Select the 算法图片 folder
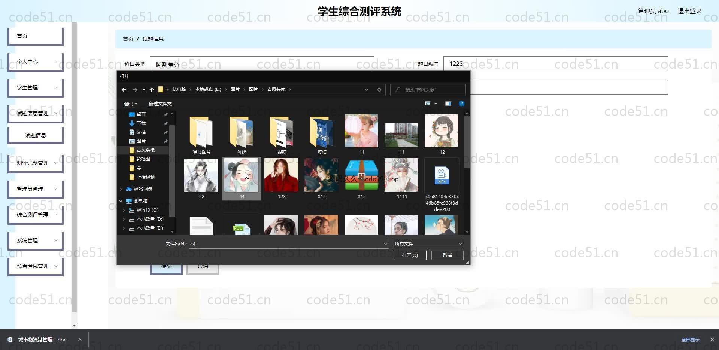 [201, 135]
